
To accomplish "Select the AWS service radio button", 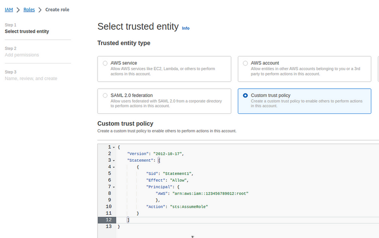I will pos(105,64).
